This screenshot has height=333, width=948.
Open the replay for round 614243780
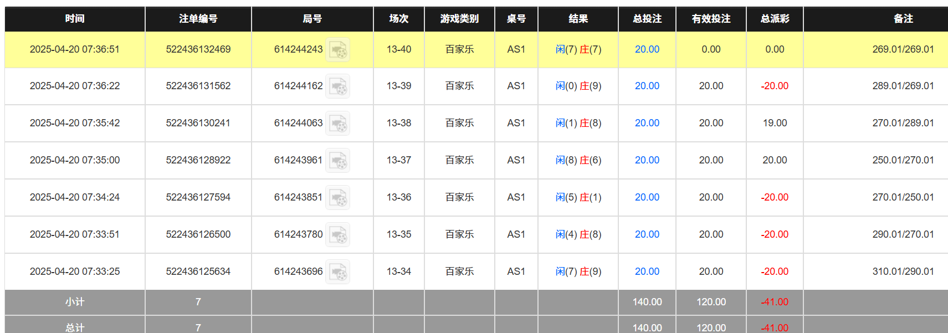coord(340,235)
